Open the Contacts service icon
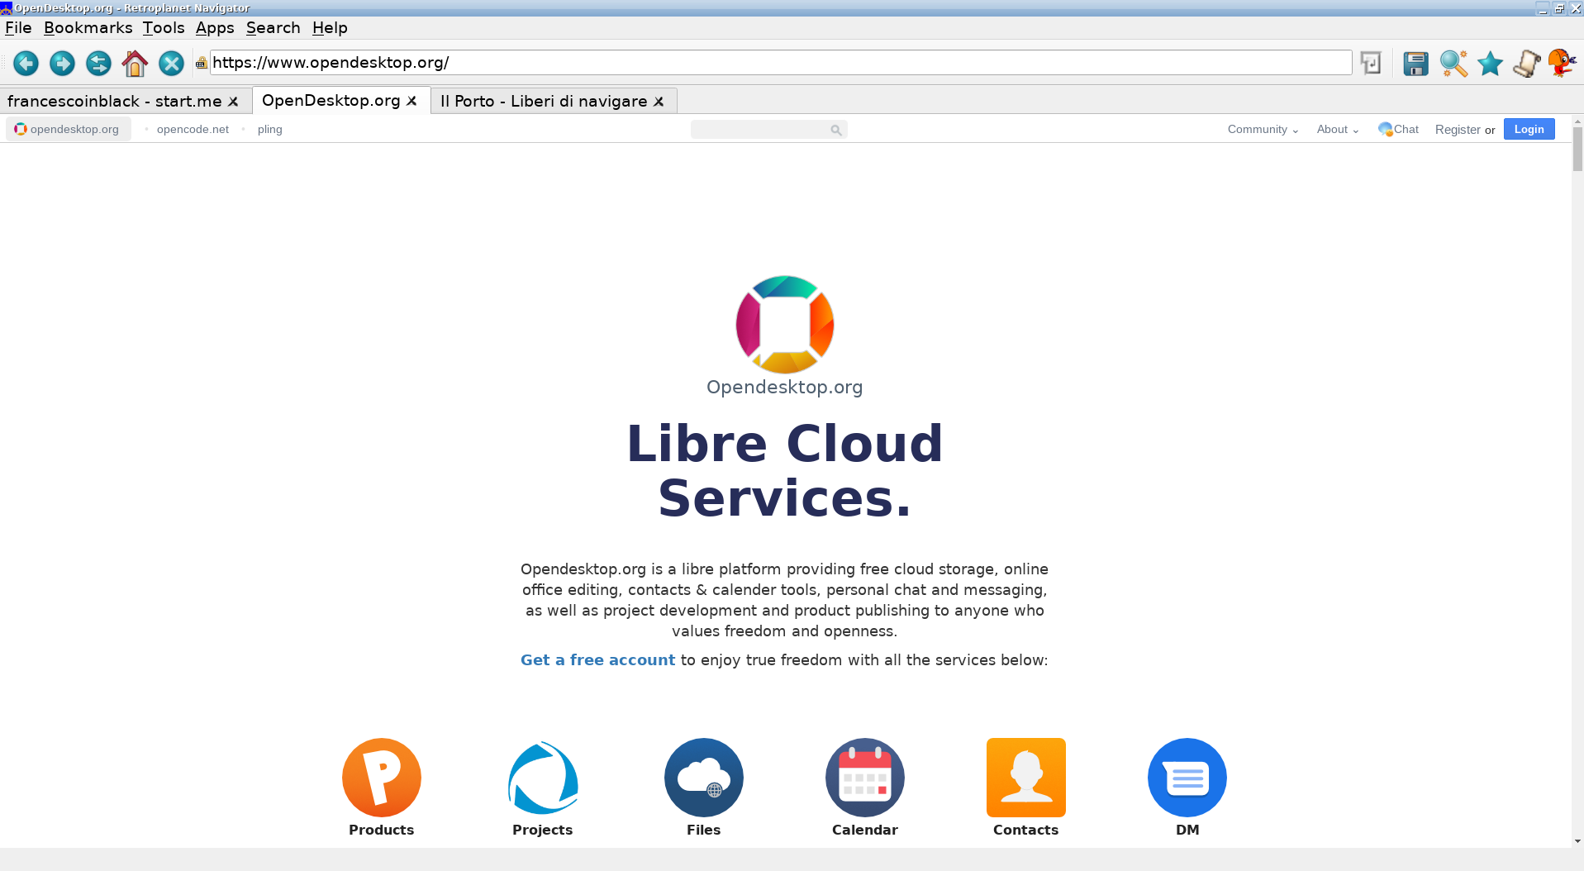 pyautogui.click(x=1025, y=777)
